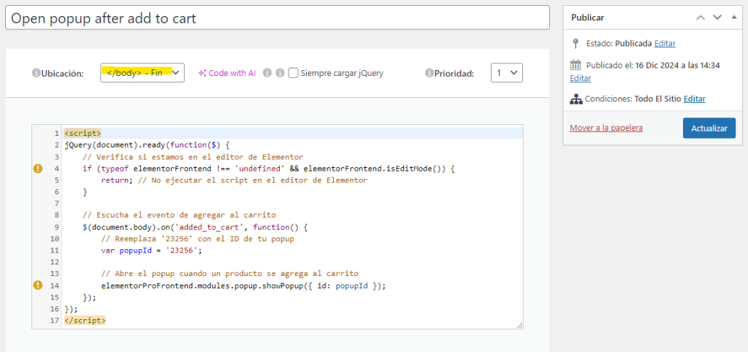The width and height of the screenshot is (748, 352).
Task: Click the calendar icon next to Publicado el
Action: pyautogui.click(x=576, y=65)
